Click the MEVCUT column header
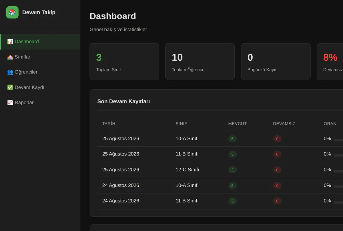The height and width of the screenshot is (231, 343). click(x=238, y=124)
